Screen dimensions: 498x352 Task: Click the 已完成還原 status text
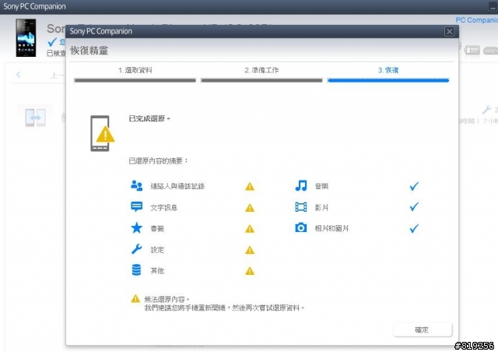coord(149,118)
